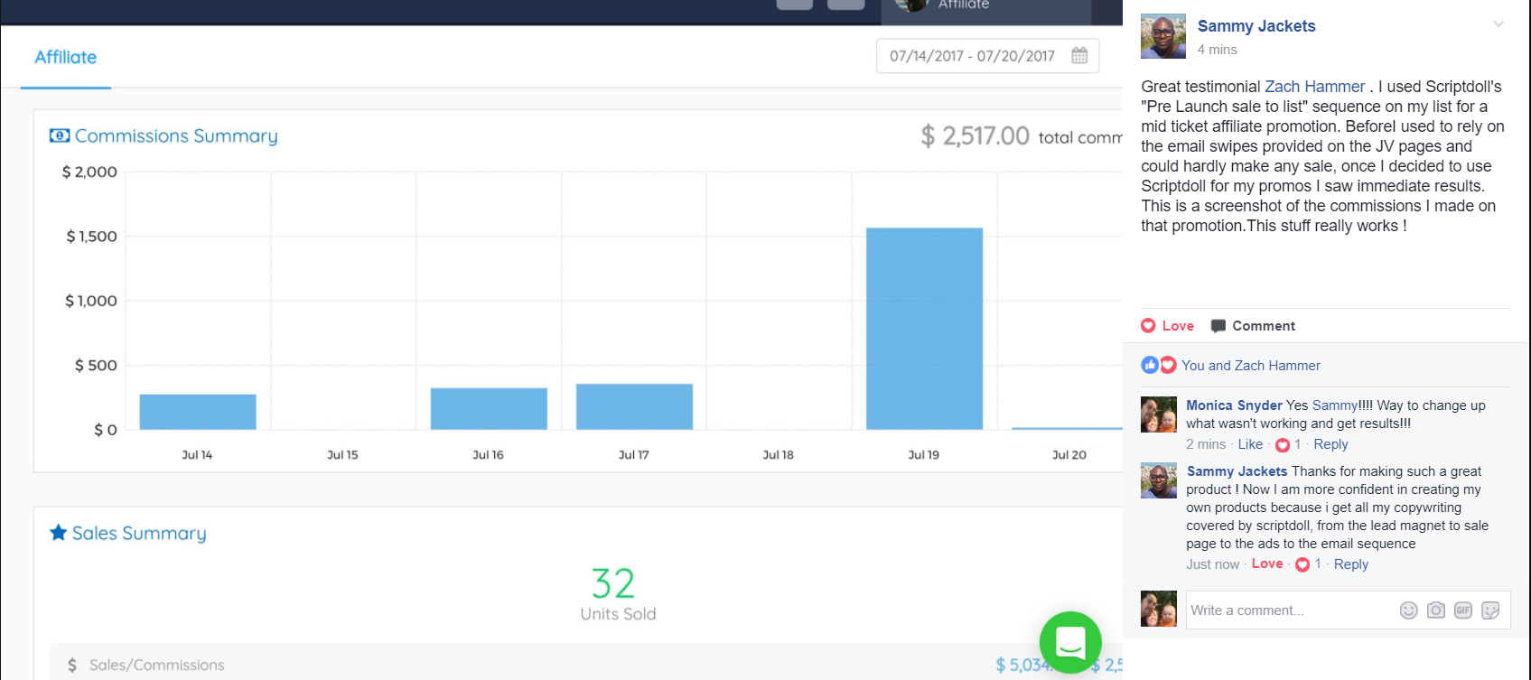Click the Sales Summary heading
This screenshot has height=680, width=1531.
139,533
